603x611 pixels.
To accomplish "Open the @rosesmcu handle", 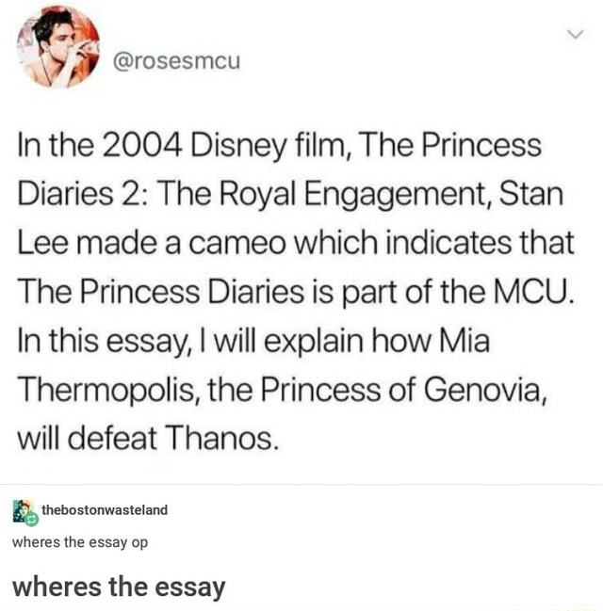I will pos(177,62).
